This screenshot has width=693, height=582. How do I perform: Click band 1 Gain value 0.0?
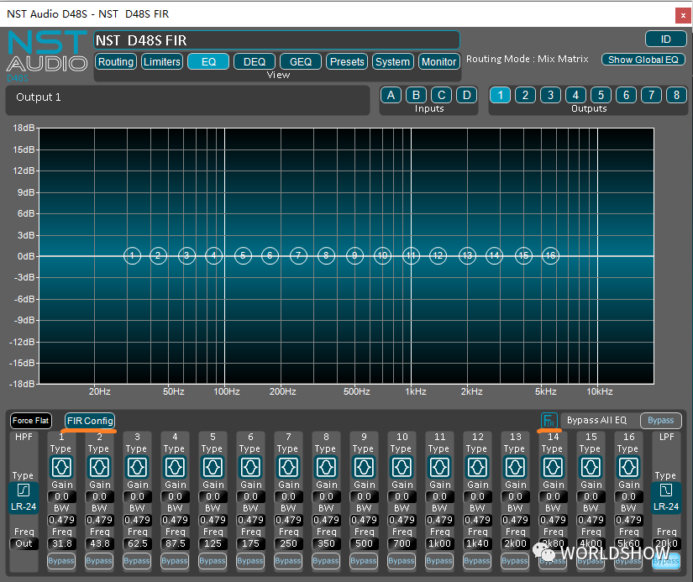pos(61,496)
